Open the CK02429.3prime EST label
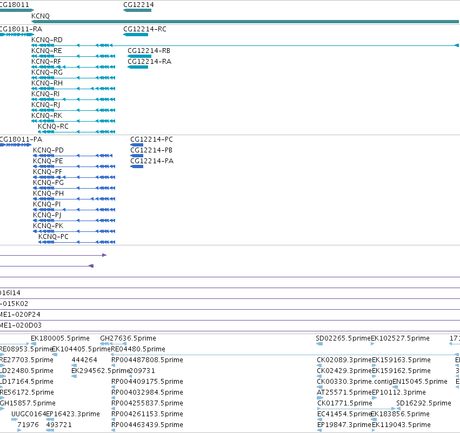The image size is (460, 433). pos(344,371)
